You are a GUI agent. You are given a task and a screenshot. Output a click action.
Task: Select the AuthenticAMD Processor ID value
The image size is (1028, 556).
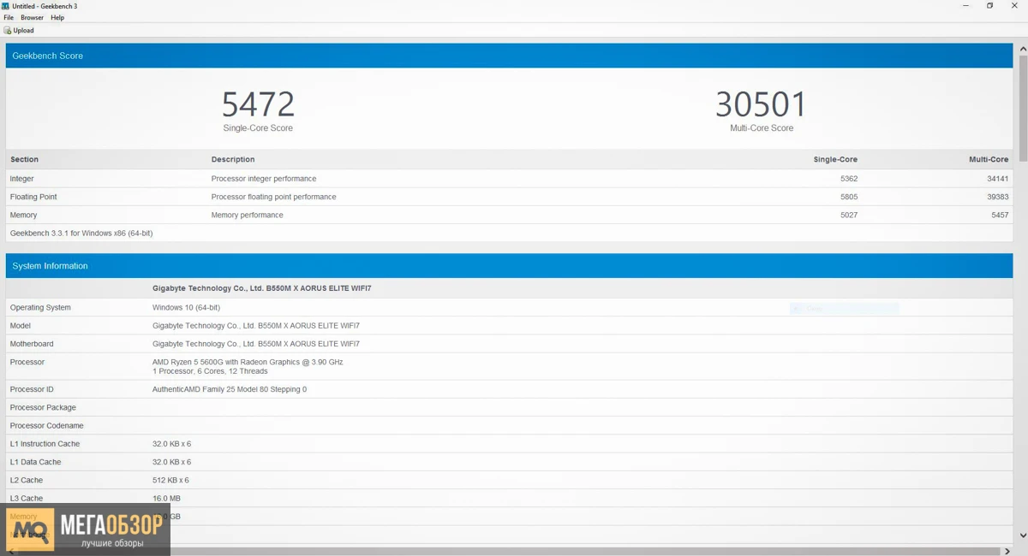click(x=230, y=389)
